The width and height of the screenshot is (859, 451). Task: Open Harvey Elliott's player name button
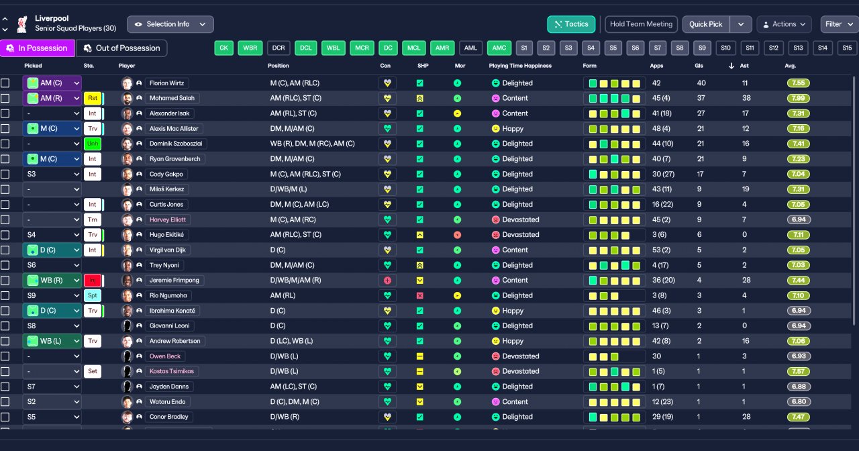click(168, 219)
